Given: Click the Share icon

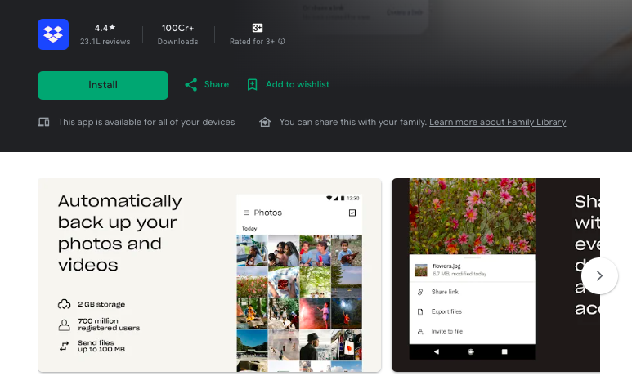Looking at the screenshot, I should pyautogui.click(x=191, y=85).
